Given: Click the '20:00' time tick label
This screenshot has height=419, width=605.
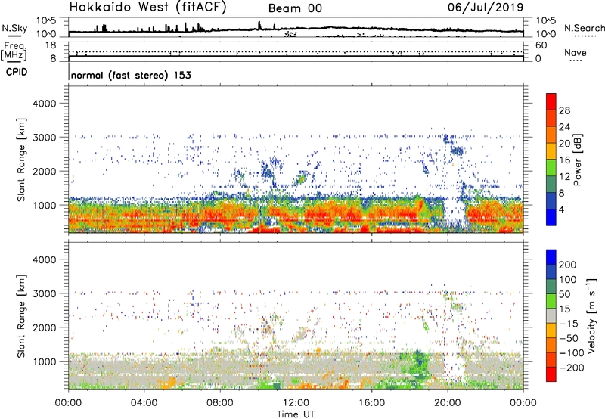Looking at the screenshot, I should coord(447,403).
